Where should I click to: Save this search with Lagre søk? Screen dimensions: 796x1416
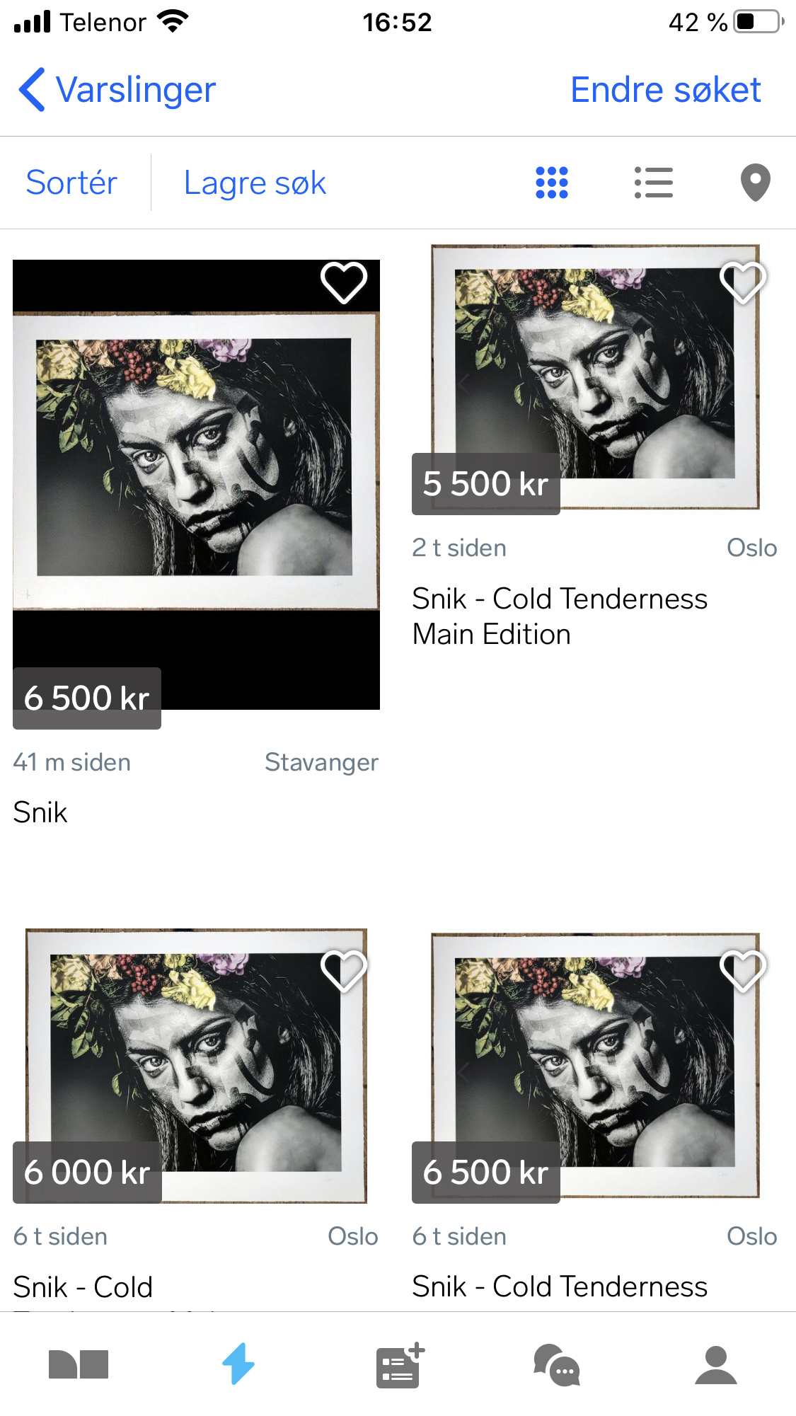(255, 183)
